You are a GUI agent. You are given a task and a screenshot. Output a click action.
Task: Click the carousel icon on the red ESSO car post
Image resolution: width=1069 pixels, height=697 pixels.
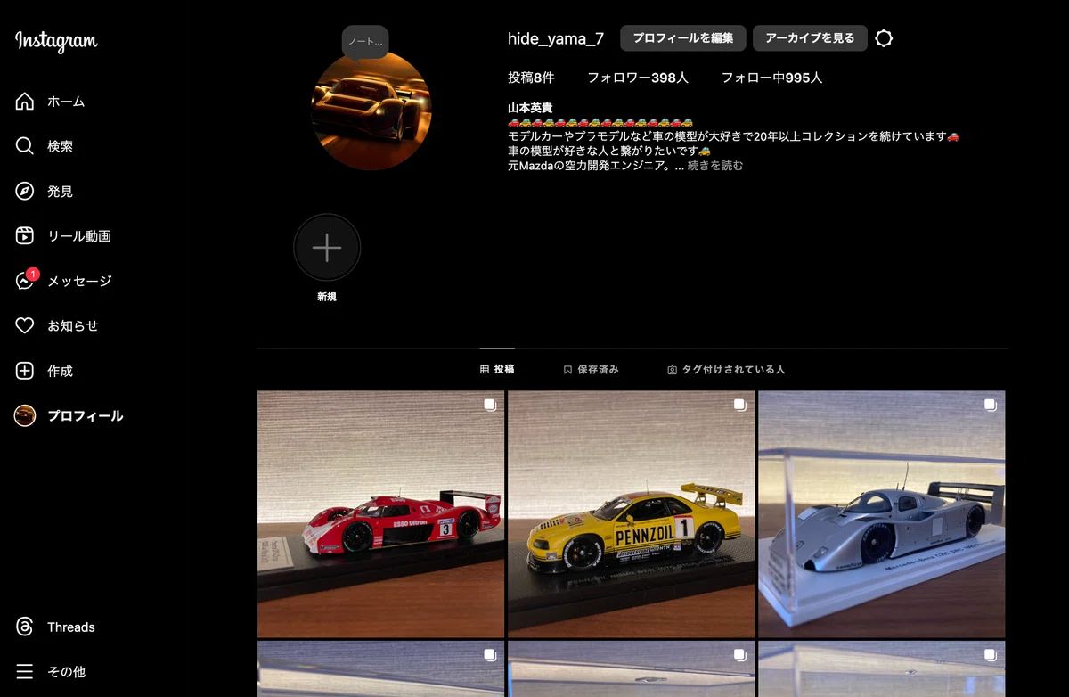[x=489, y=406]
